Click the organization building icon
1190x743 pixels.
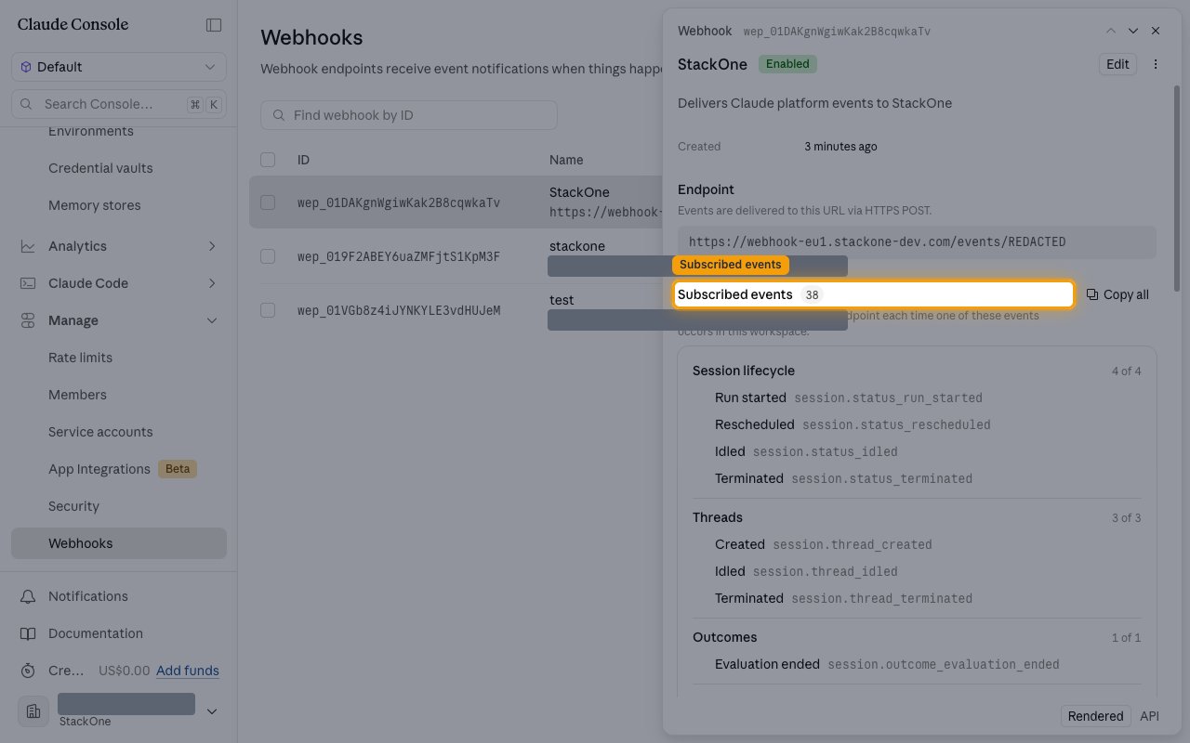coord(33,711)
